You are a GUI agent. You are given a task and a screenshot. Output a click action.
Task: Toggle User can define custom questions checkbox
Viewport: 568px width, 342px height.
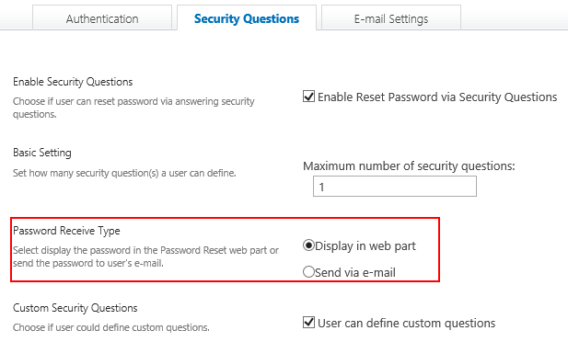[x=308, y=322]
